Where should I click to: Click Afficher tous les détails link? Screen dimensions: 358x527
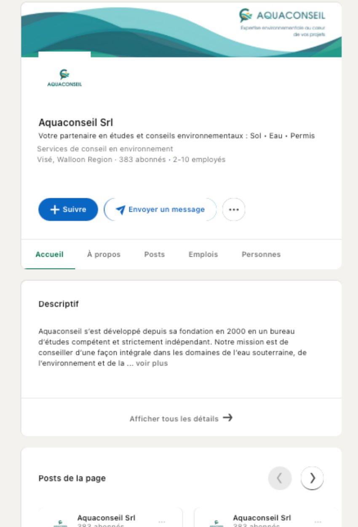click(181, 418)
